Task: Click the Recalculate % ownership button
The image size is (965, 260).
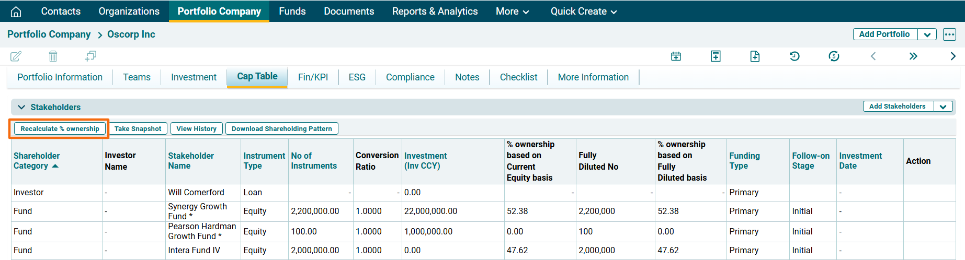Action: point(60,128)
